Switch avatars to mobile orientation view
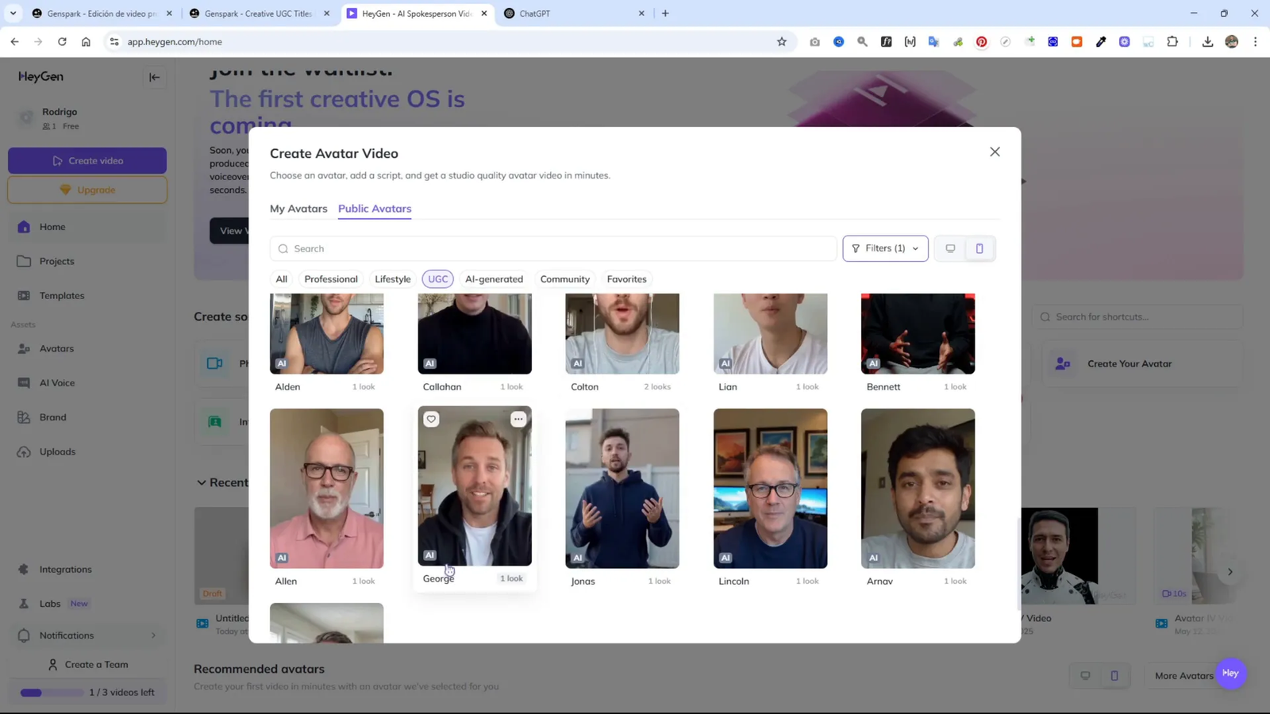Screen dimensions: 1270x714 [x=979, y=248]
